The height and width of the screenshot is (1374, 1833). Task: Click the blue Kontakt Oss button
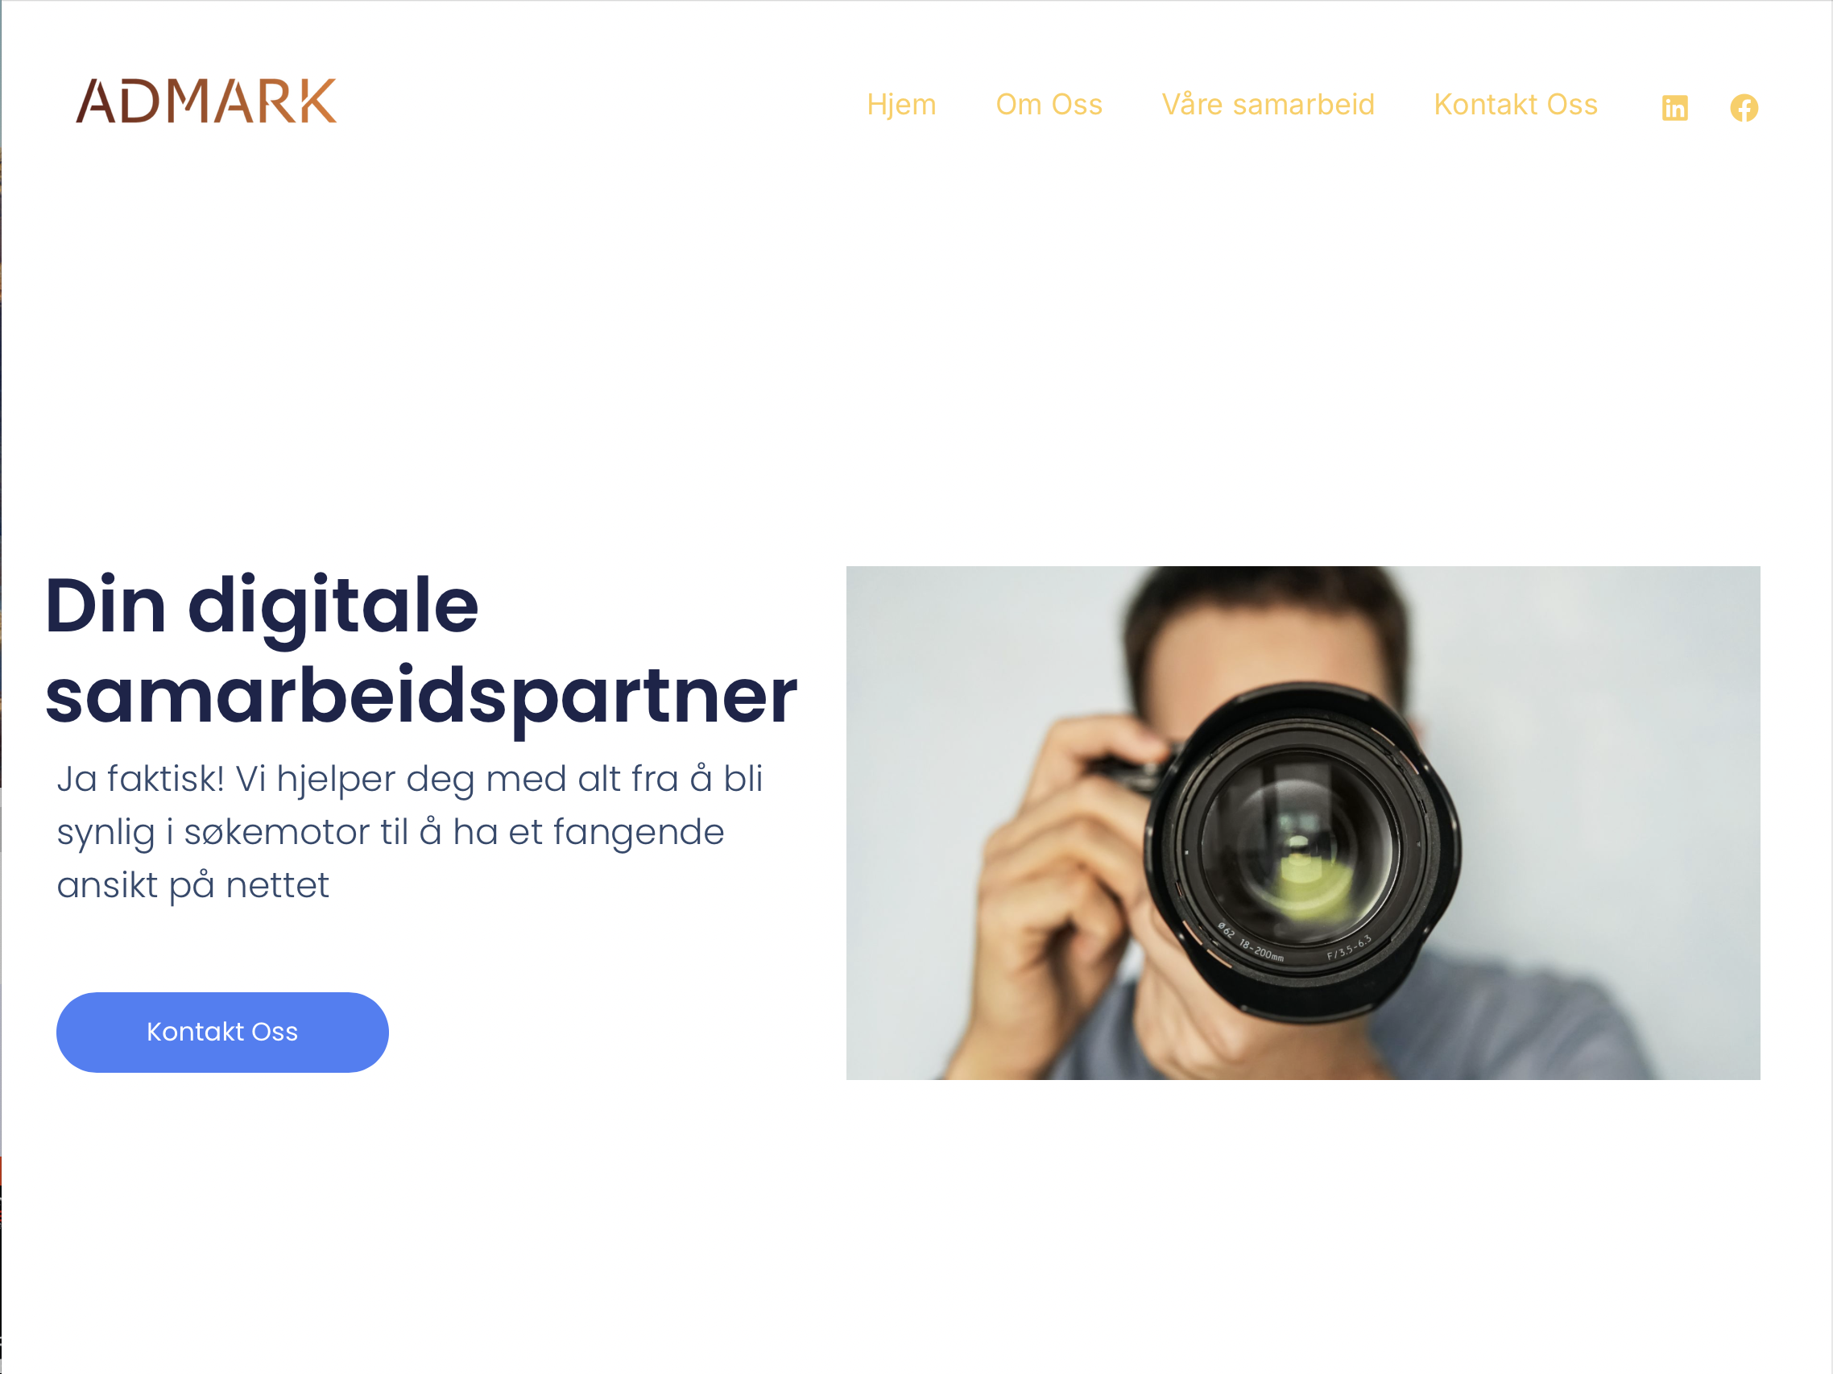point(222,1032)
